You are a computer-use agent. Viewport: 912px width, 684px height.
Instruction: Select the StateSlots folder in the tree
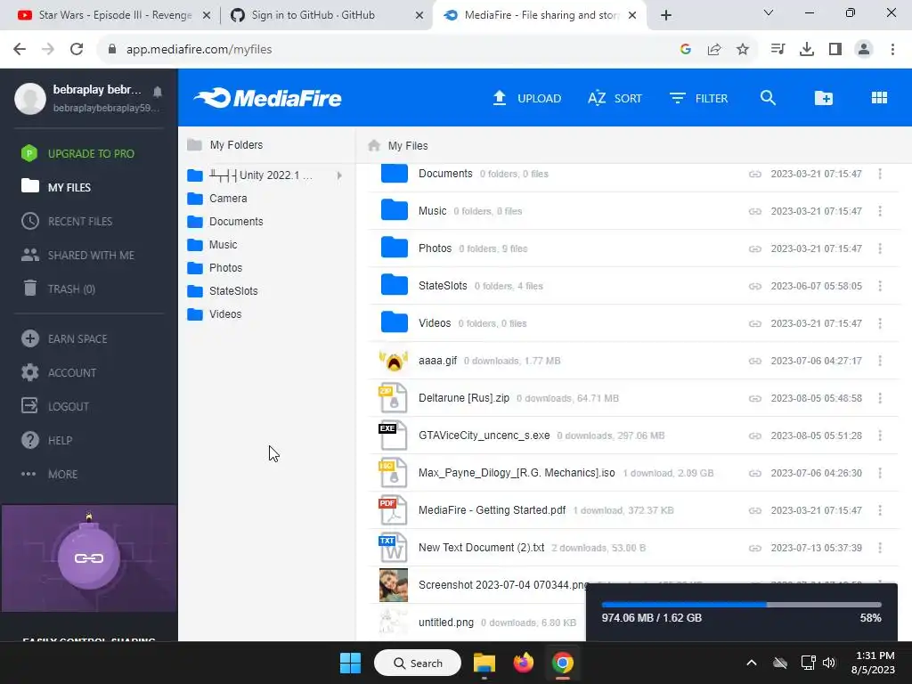tap(222, 291)
